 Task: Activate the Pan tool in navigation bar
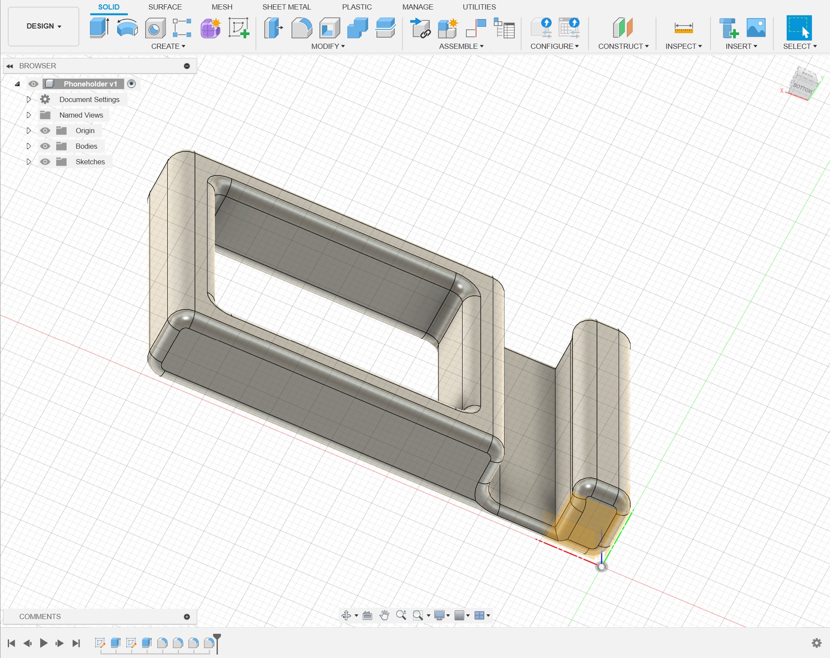pos(384,615)
